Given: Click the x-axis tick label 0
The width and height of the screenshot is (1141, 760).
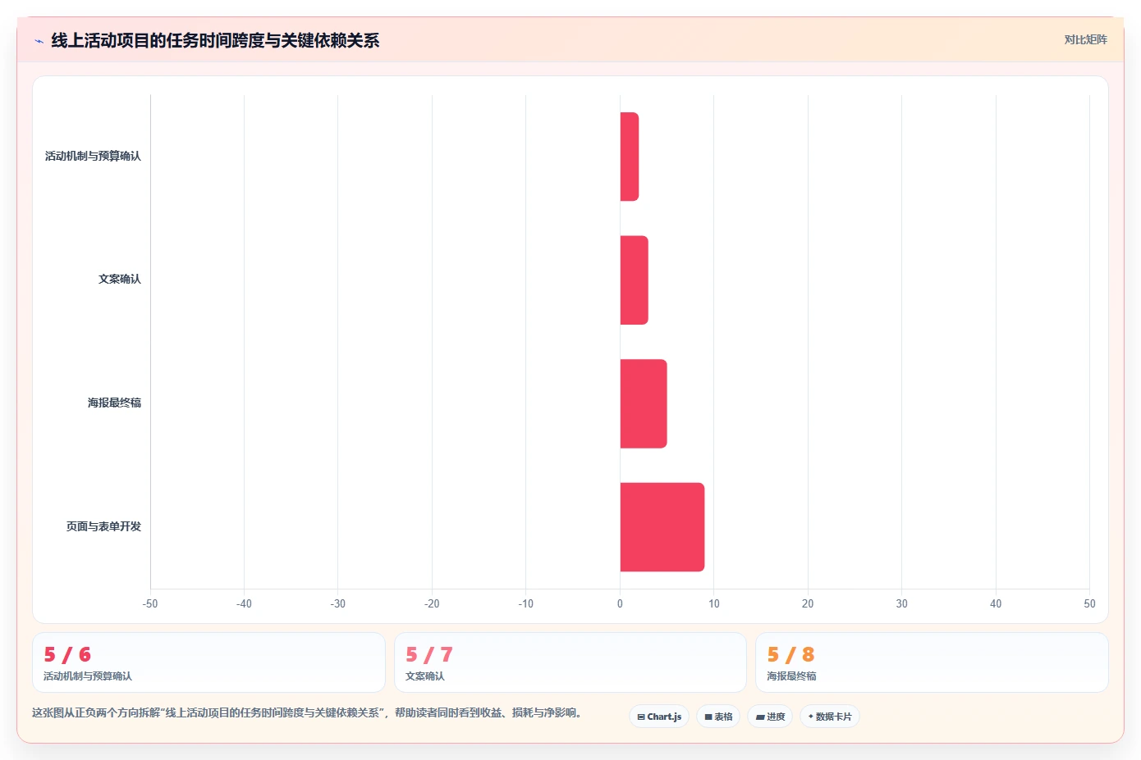Looking at the screenshot, I should click(x=620, y=603).
